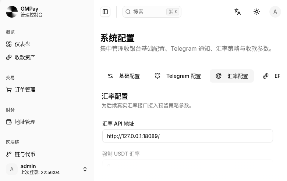Click the globe icon of 汇率配置 tab
This screenshot has height=181, width=287.
[219, 76]
